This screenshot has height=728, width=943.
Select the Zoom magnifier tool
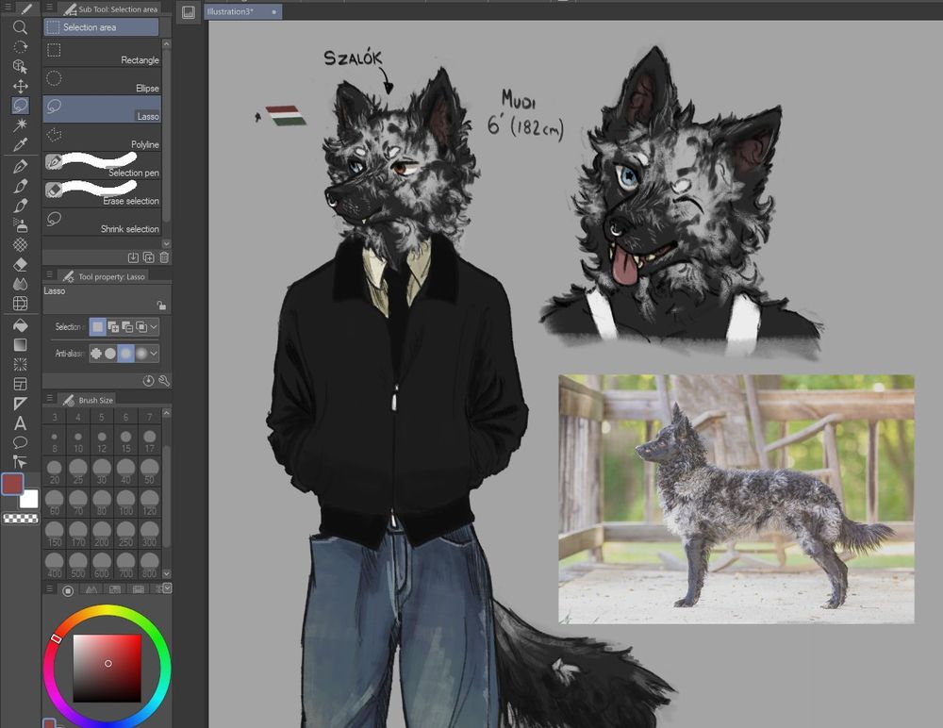pyautogui.click(x=20, y=27)
